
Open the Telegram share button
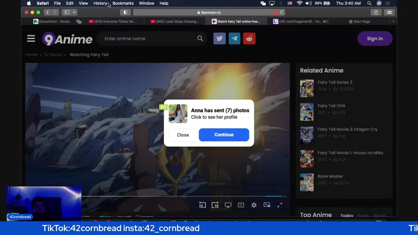[x=234, y=39]
